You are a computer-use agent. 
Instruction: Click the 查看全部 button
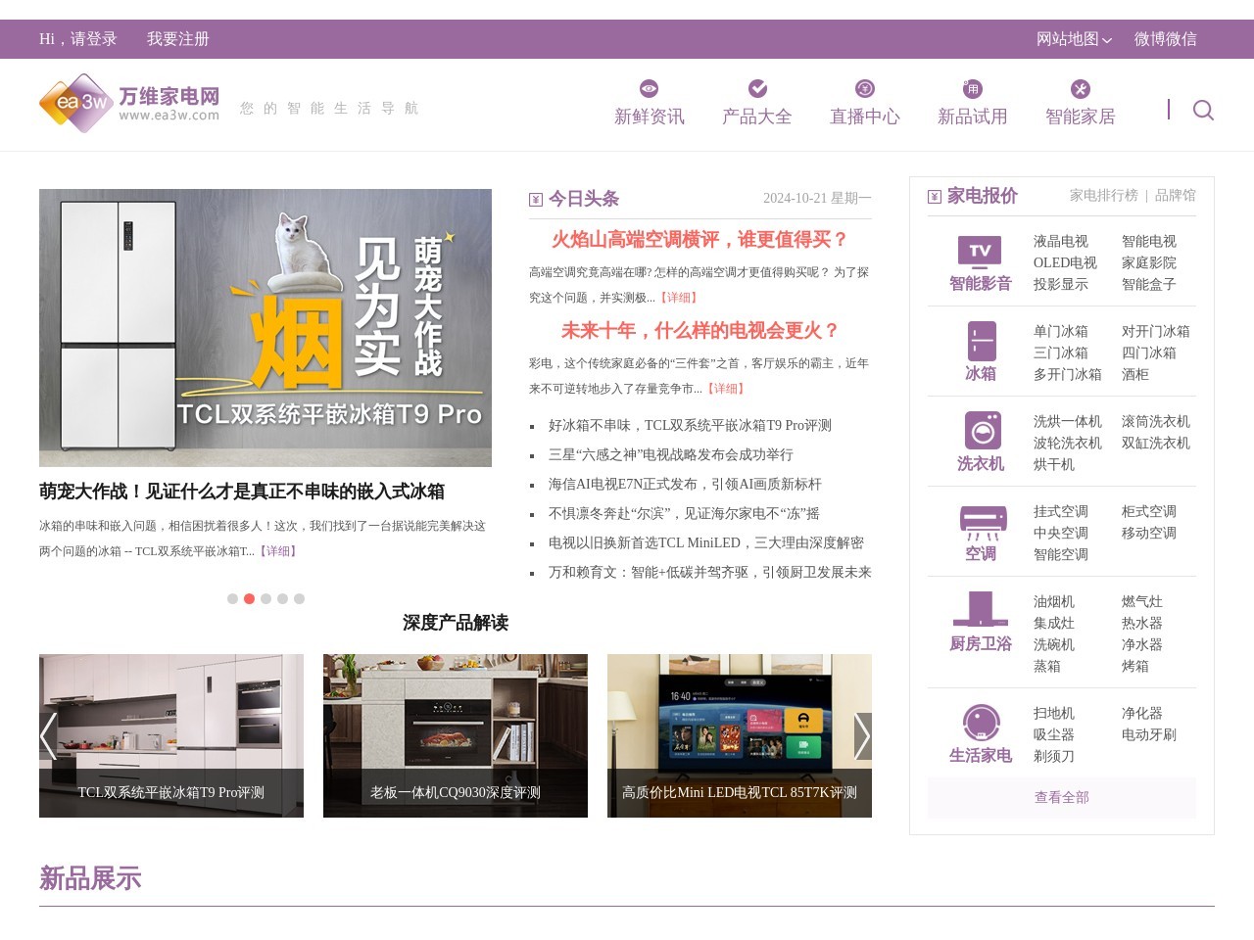1061,798
